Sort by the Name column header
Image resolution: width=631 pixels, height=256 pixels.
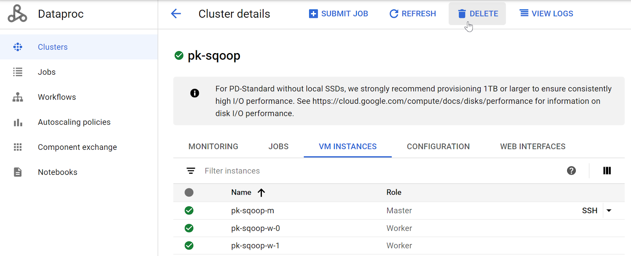(241, 192)
